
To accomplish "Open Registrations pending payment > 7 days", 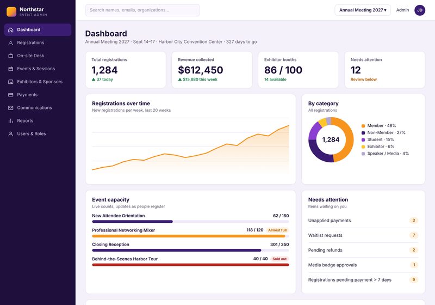I will pos(363,280).
